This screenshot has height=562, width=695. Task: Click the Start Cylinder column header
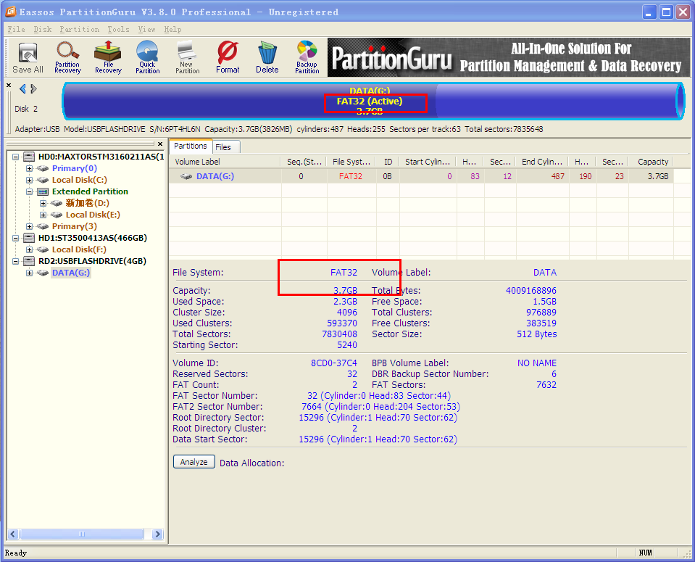[428, 162]
